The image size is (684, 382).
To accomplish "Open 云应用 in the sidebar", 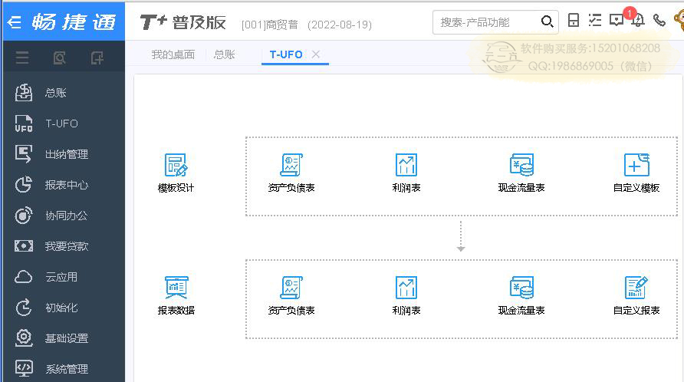I will click(64, 277).
